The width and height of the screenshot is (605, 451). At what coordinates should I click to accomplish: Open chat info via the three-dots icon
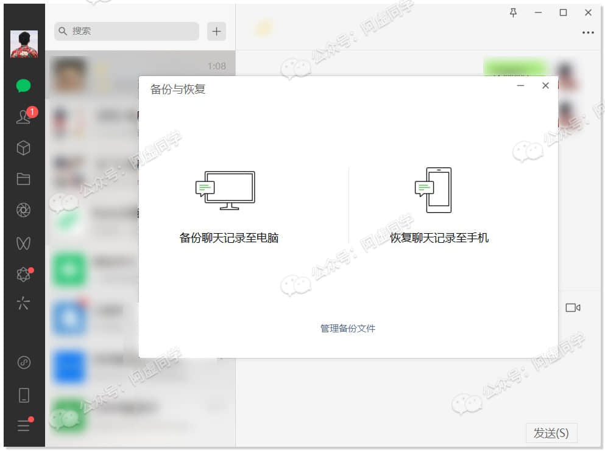pyautogui.click(x=588, y=33)
